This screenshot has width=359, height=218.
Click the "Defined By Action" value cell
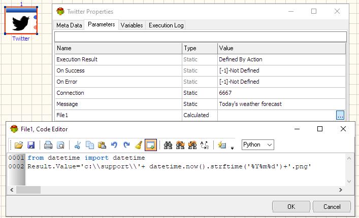point(281,59)
